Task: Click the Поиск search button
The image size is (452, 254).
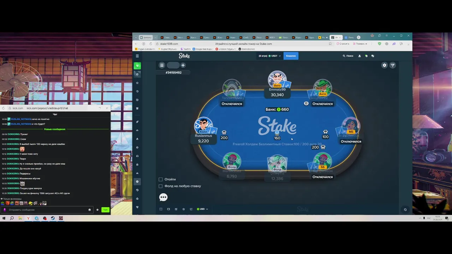Action: [x=348, y=56]
